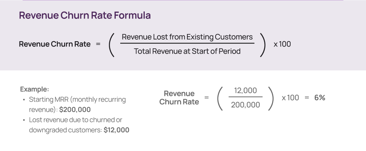
Task: Select "Total Revenue at Start of Period" denominator
Action: 187,51
